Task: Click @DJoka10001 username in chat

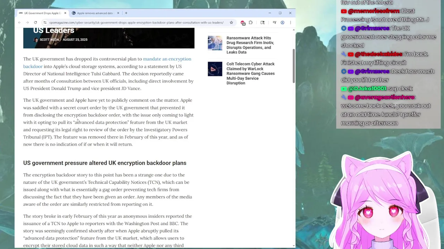Action: [x=367, y=89]
